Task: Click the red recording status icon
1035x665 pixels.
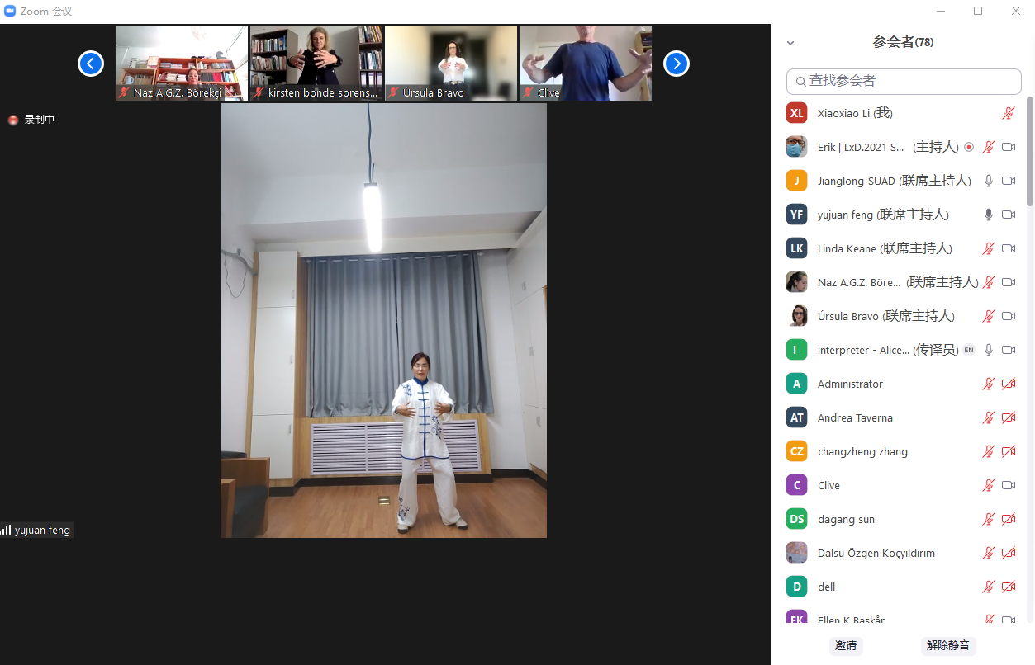Action: (x=13, y=120)
